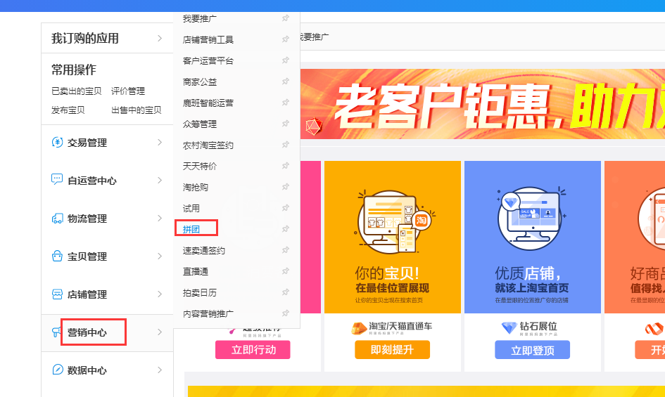The width and height of the screenshot is (665, 397).
Task: Pin the 拼团 submenu item
Action: (286, 229)
